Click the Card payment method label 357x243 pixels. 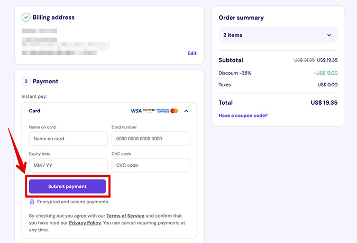(34, 111)
